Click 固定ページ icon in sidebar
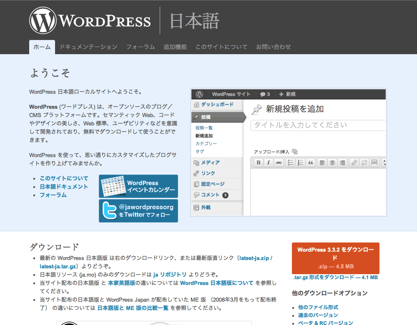 (x=196, y=184)
